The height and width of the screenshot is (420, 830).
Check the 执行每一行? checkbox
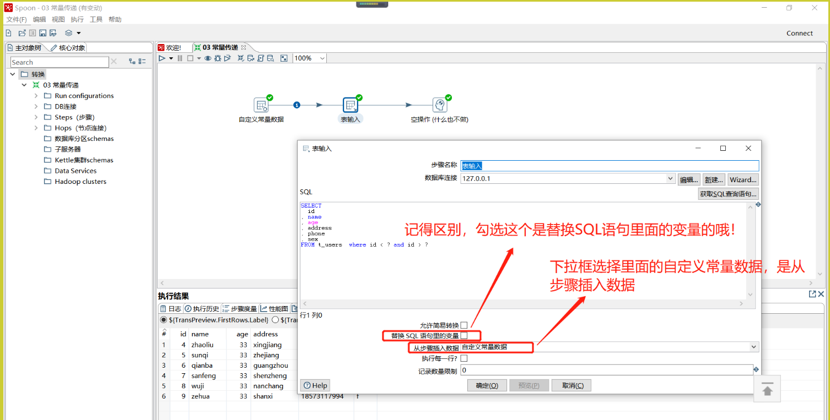(464, 358)
